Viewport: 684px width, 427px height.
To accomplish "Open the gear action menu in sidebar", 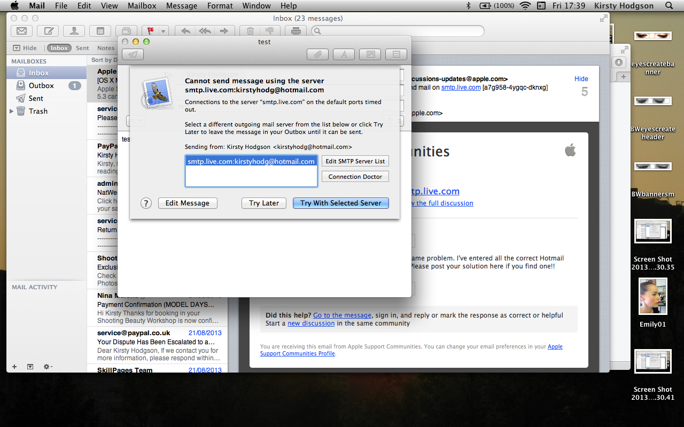I will (48, 367).
